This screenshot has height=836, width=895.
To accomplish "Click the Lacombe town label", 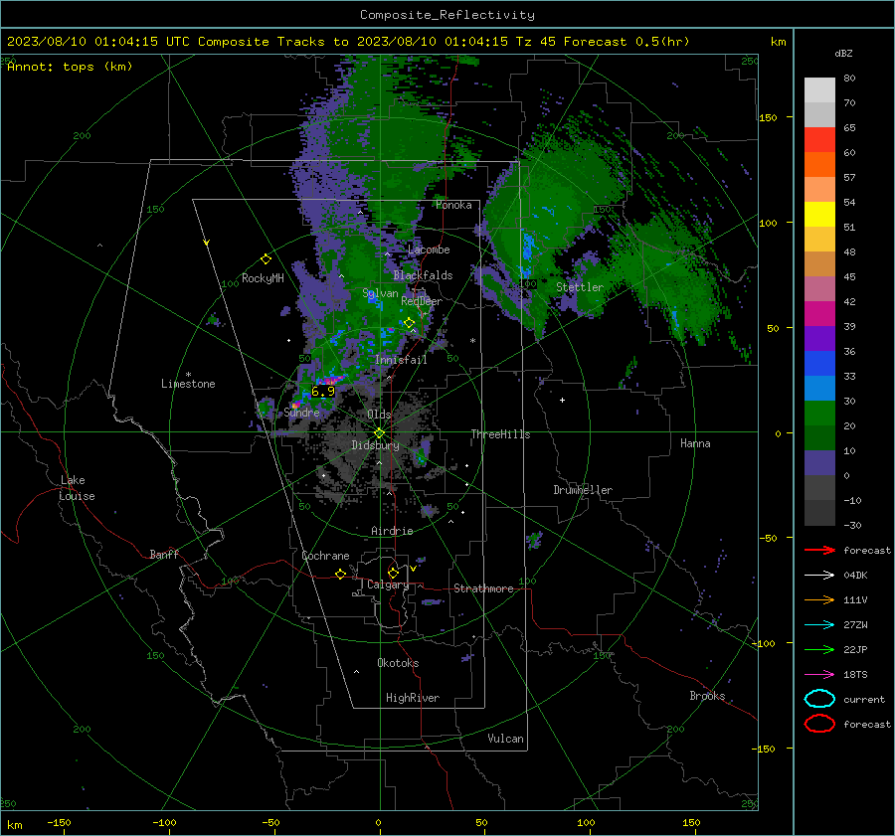I will click(429, 250).
